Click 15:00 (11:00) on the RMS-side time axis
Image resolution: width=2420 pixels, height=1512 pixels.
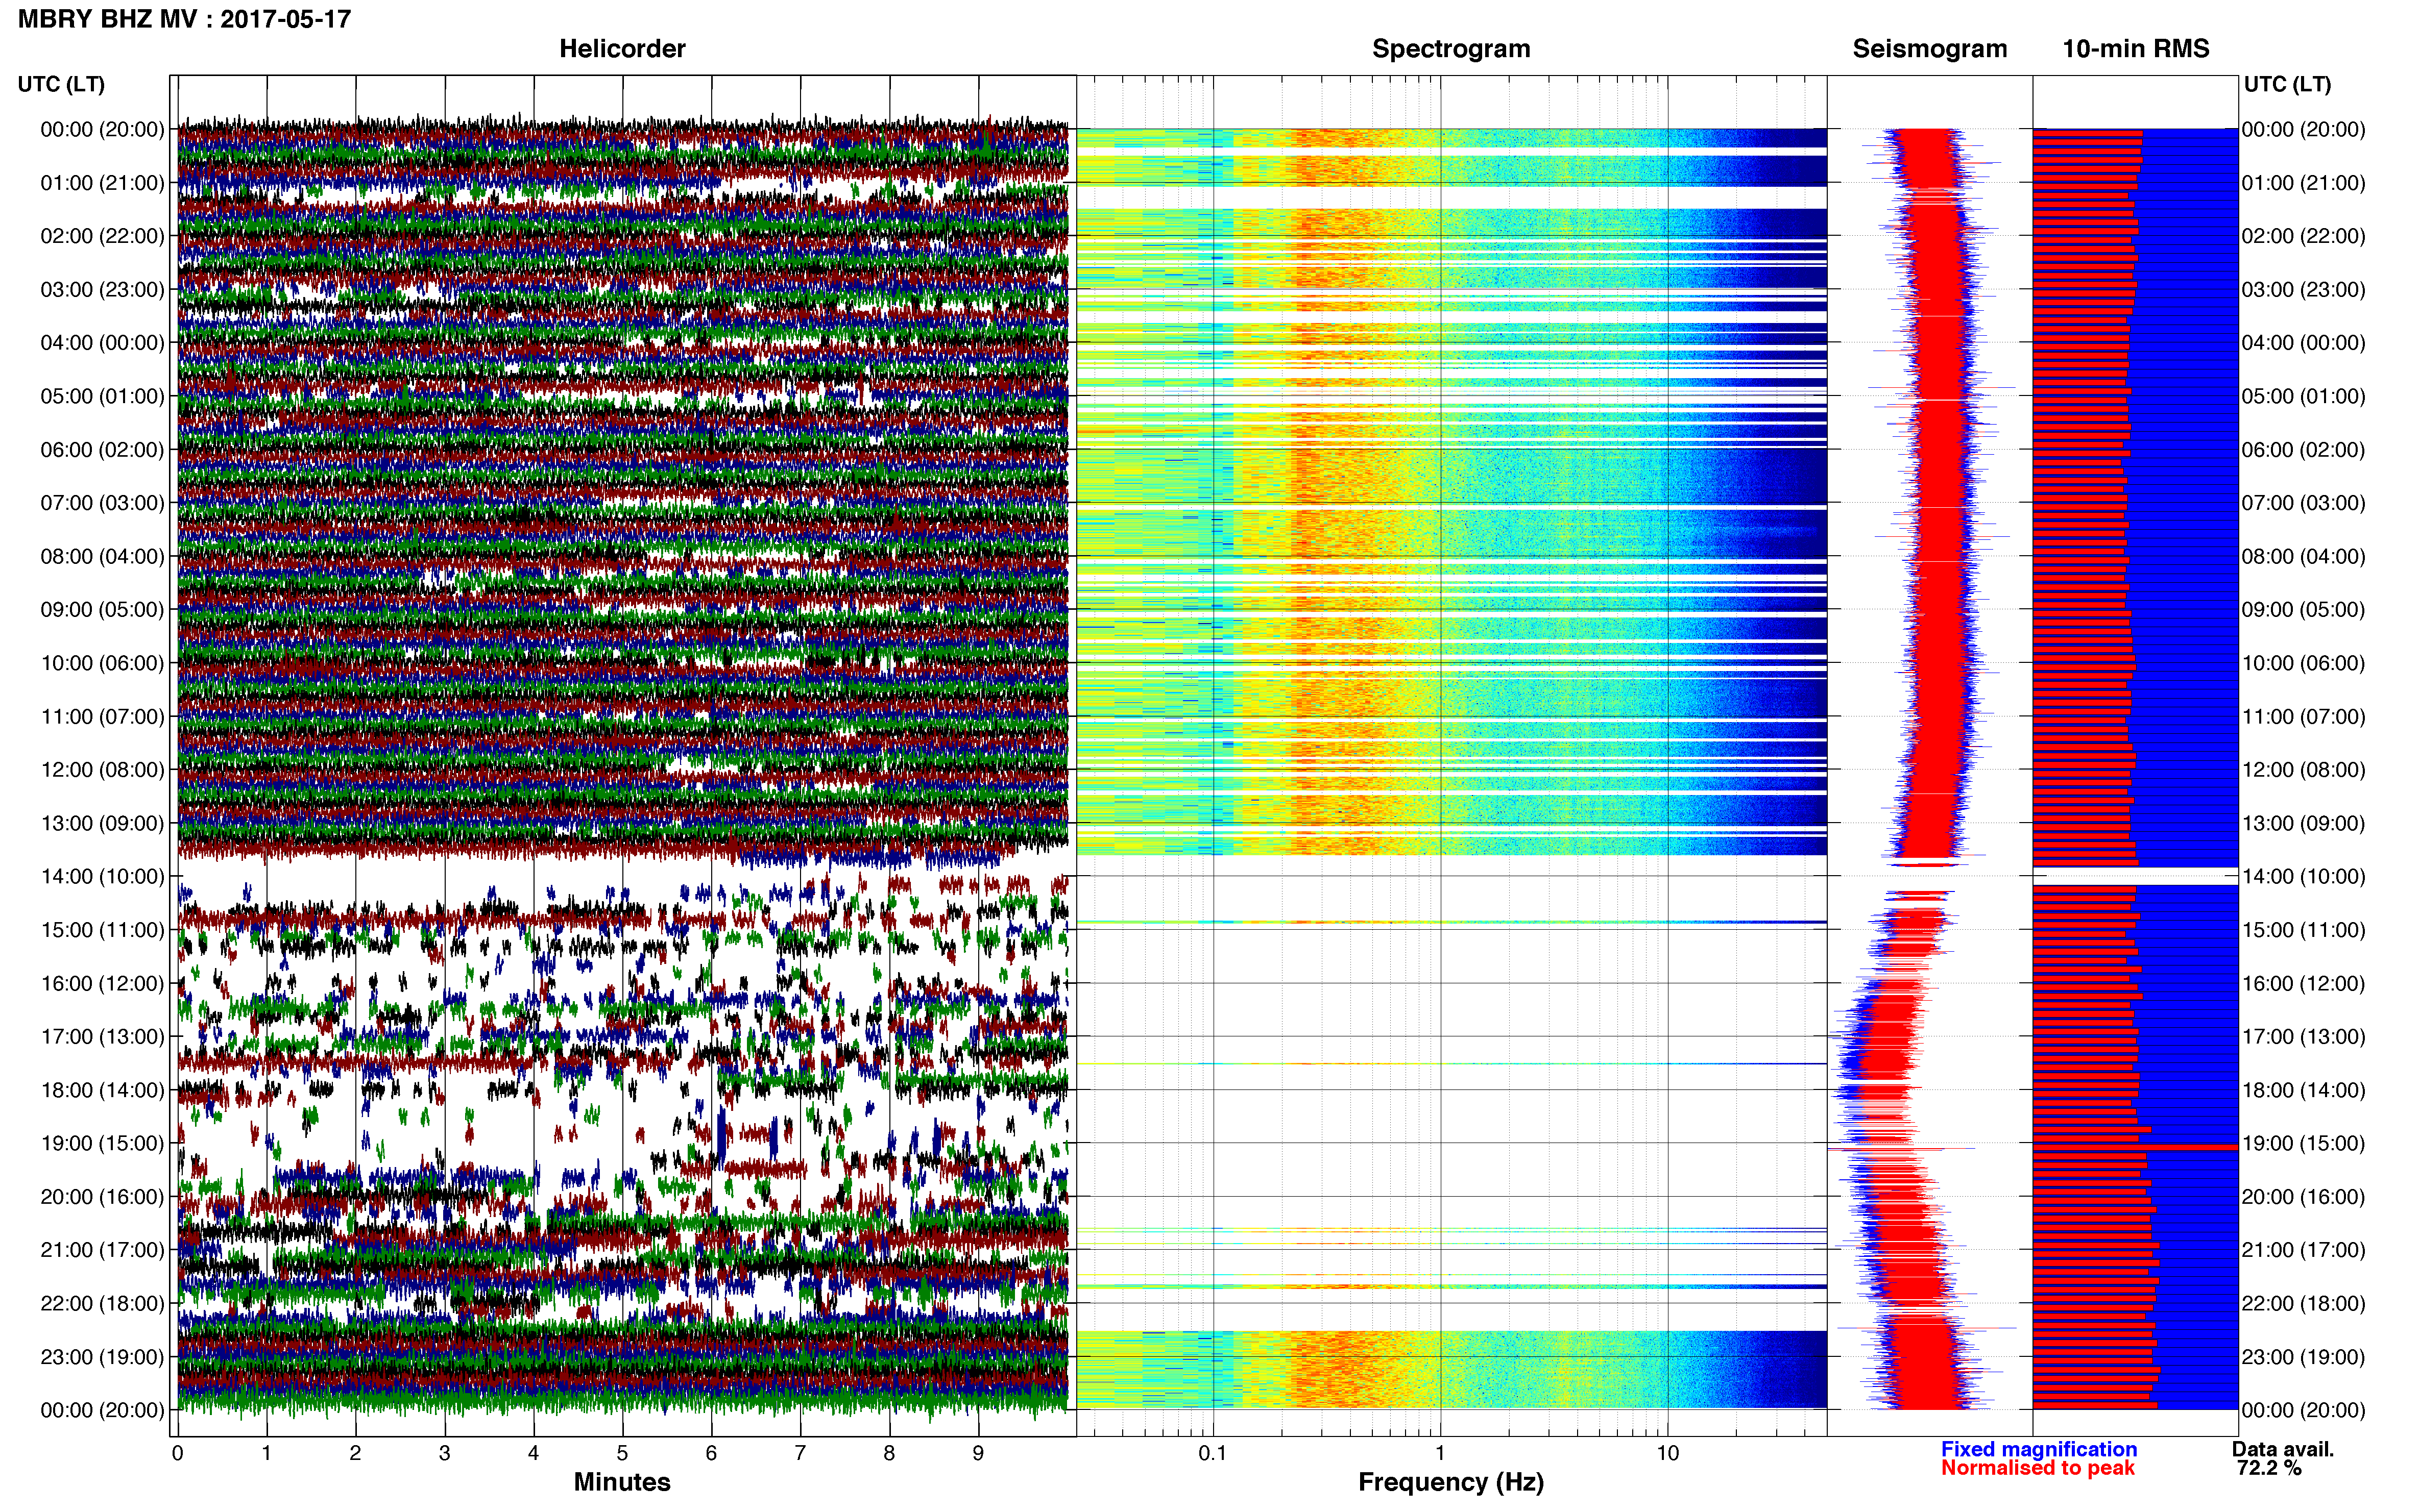pyautogui.click(x=2303, y=930)
